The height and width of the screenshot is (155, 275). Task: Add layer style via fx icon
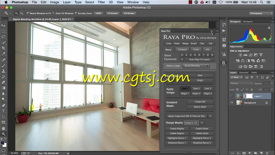point(238,153)
